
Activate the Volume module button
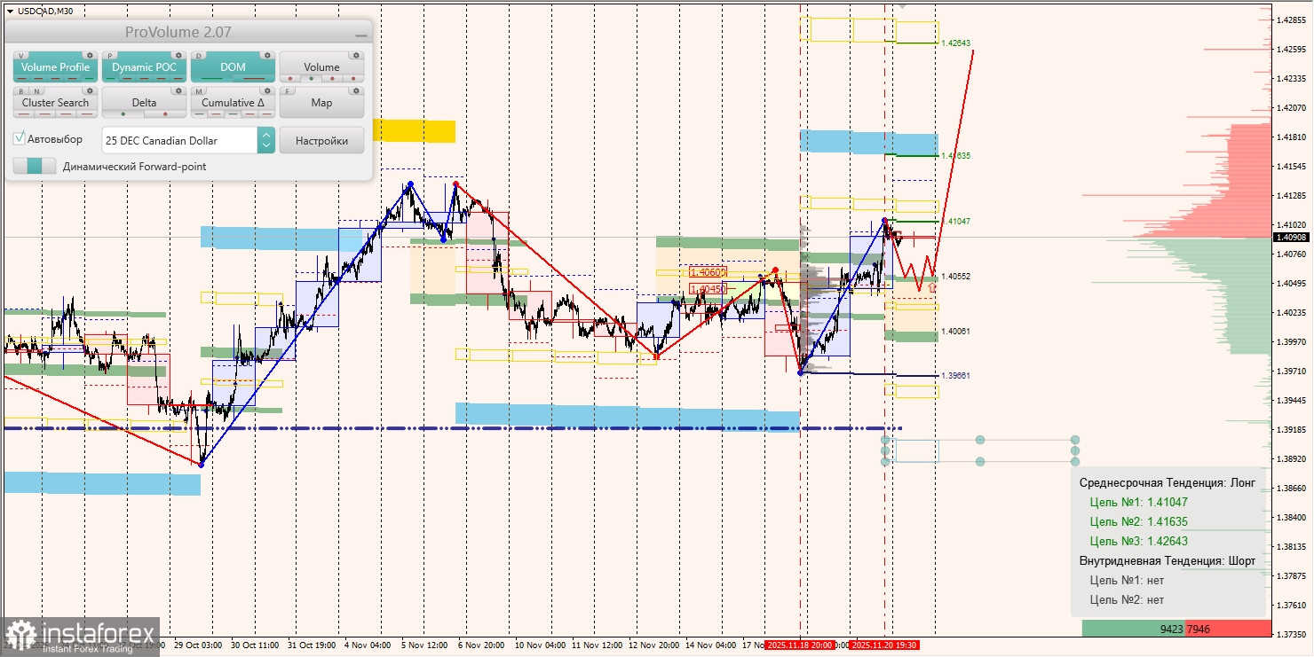point(321,67)
